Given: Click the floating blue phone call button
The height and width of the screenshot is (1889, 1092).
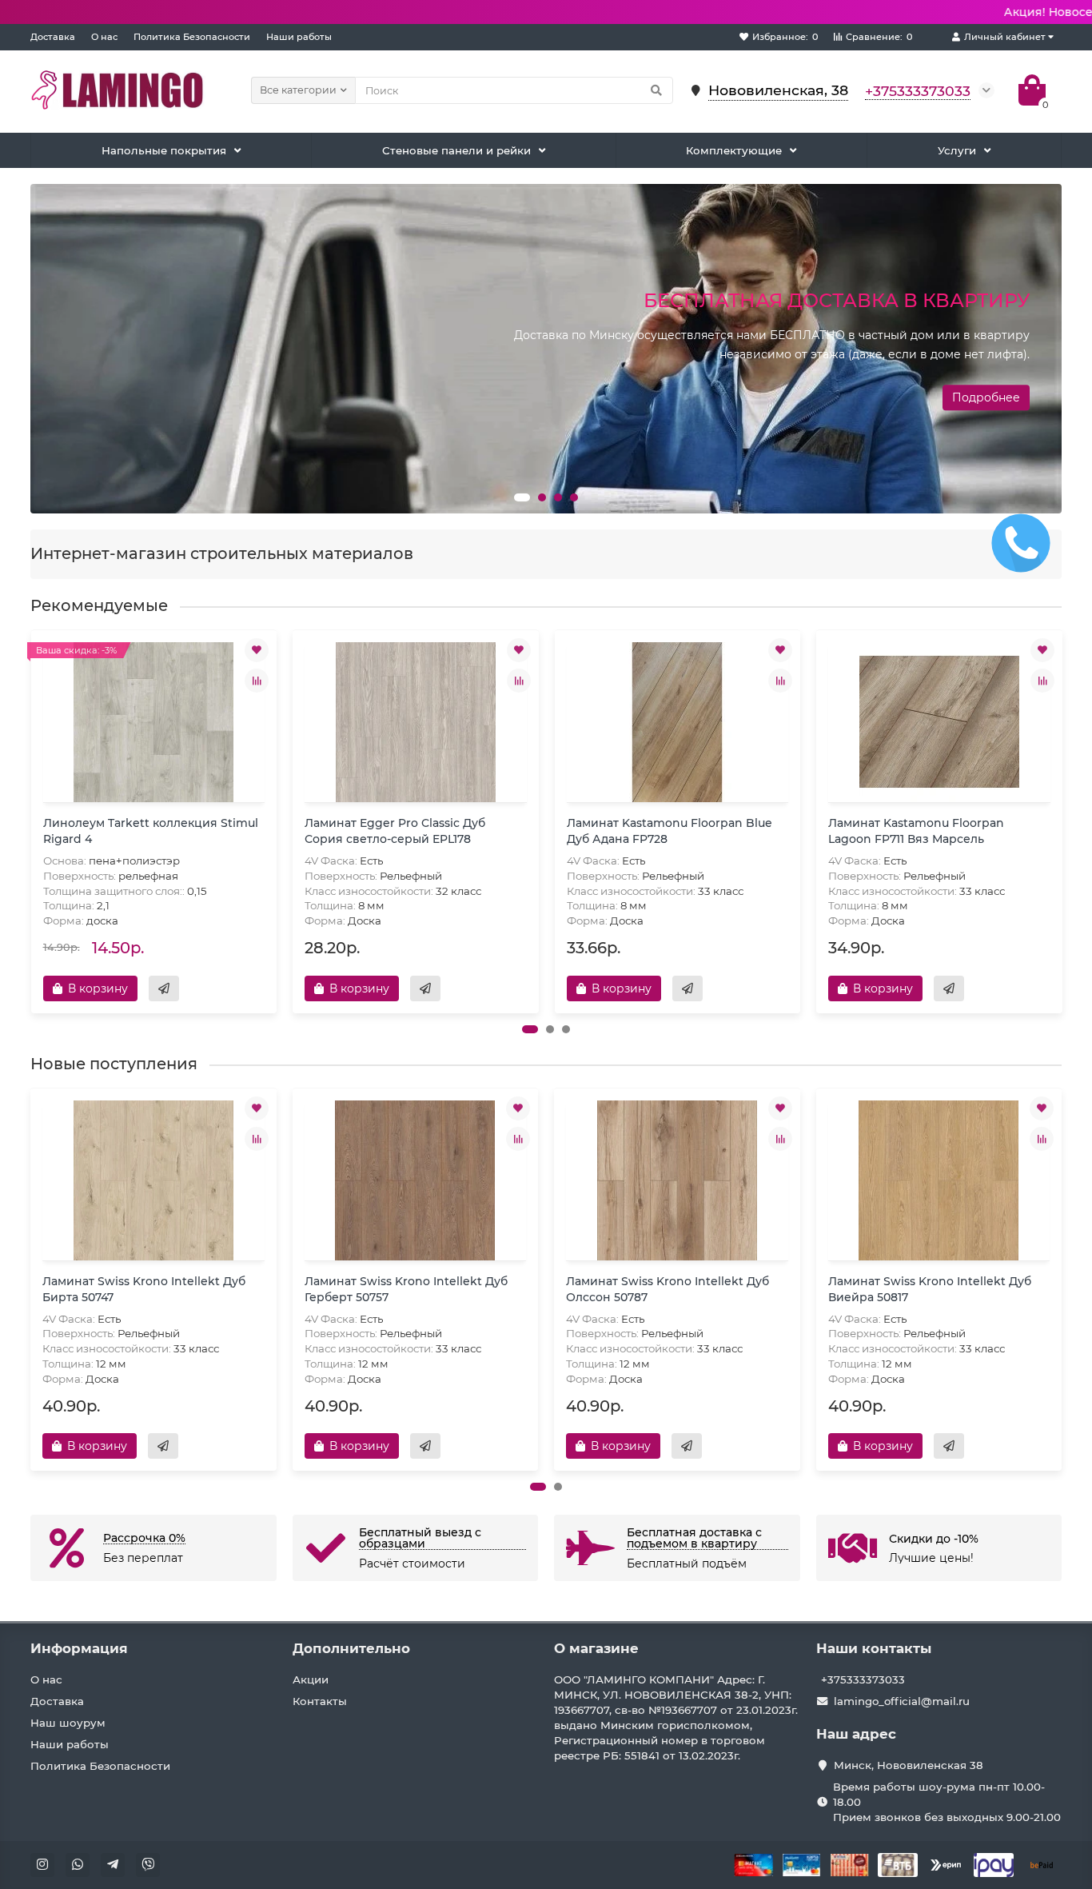Looking at the screenshot, I should point(1021,543).
